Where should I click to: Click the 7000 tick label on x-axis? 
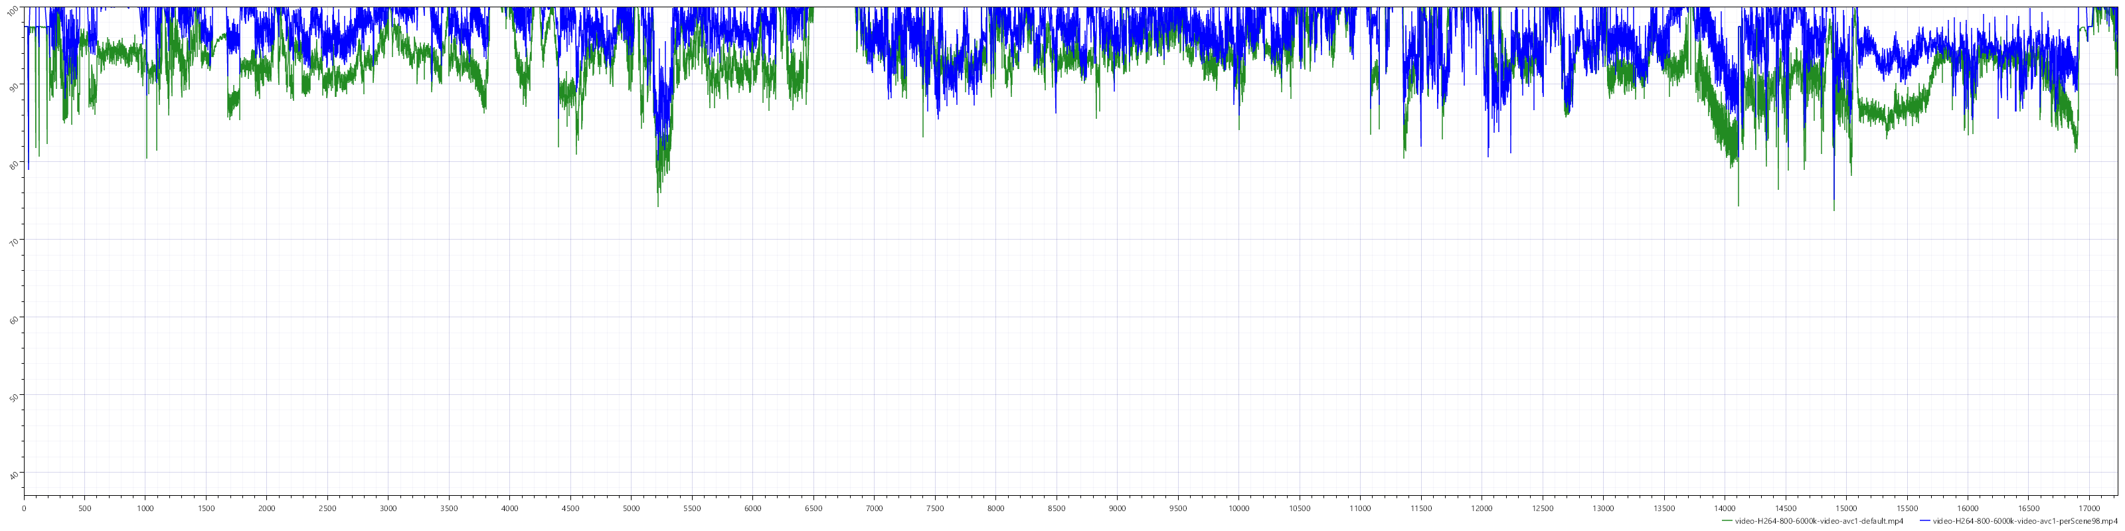(x=875, y=508)
